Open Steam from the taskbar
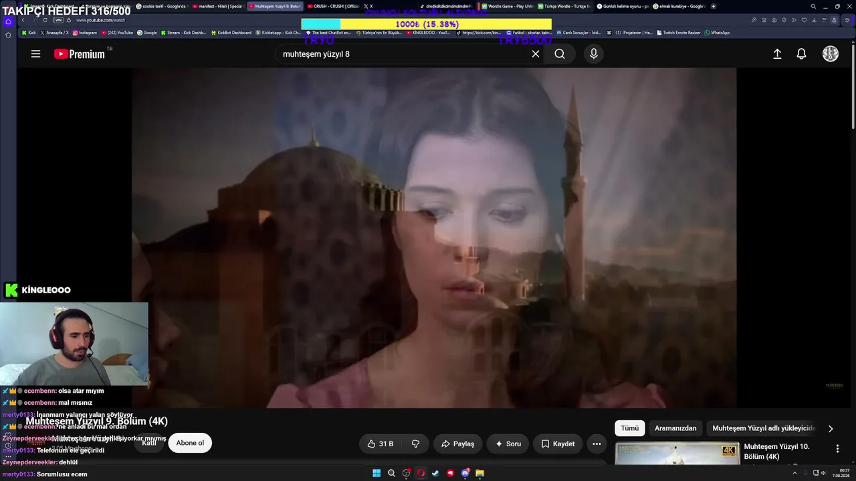The height and width of the screenshot is (481, 856). click(435, 473)
